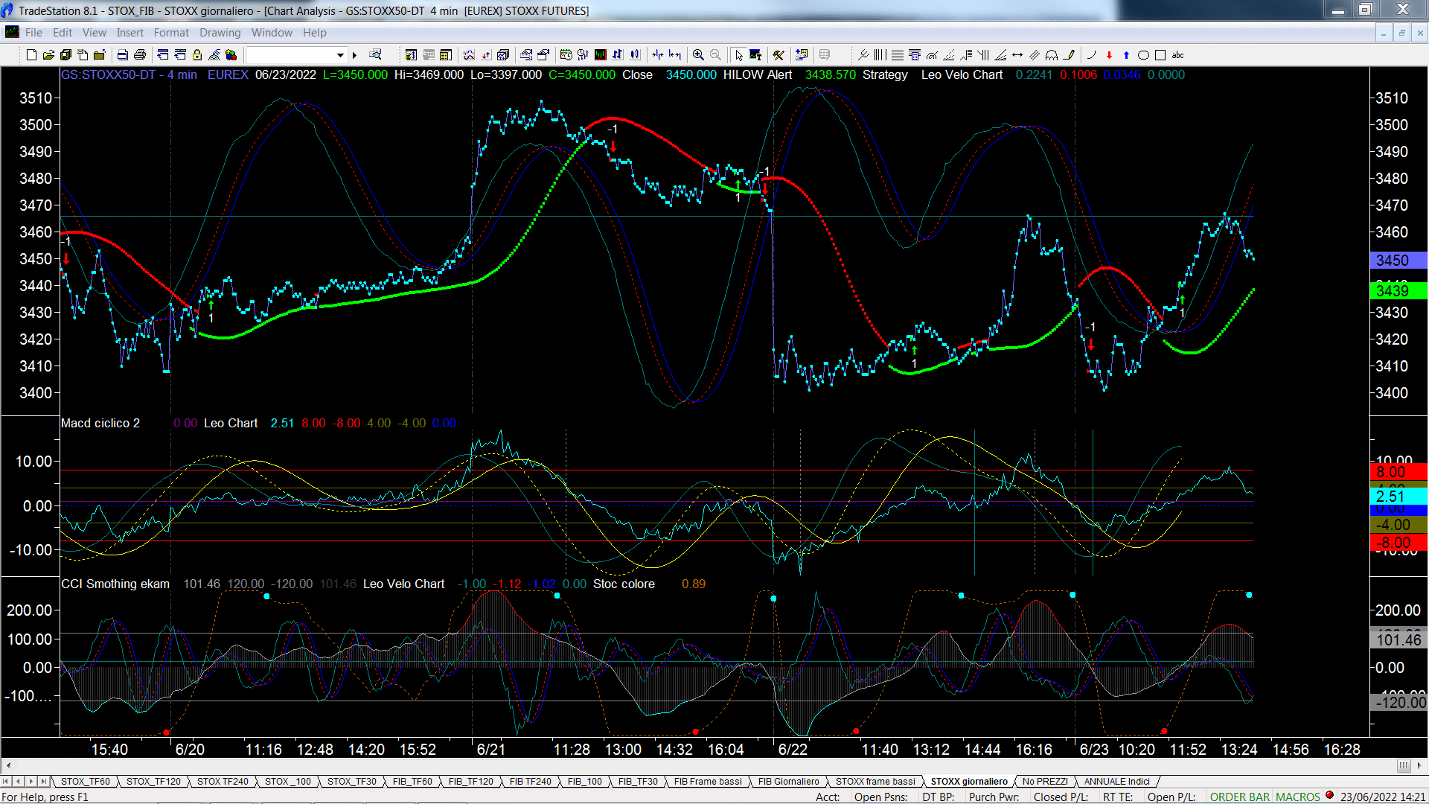Click the padlock lock icon

tap(197, 55)
